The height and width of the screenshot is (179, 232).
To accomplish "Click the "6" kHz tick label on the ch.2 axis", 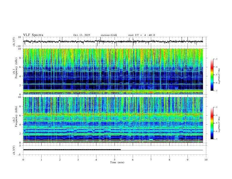I will click(20, 116).
